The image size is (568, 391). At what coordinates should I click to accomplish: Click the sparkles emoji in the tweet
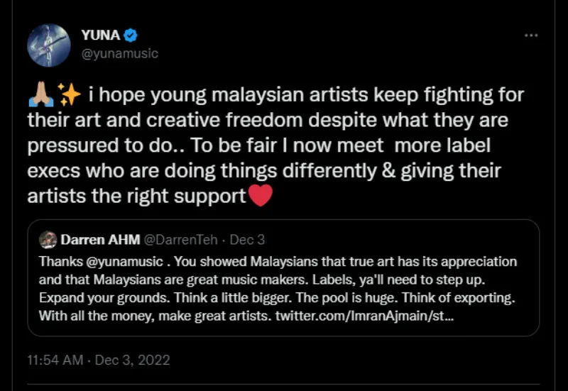[69, 95]
